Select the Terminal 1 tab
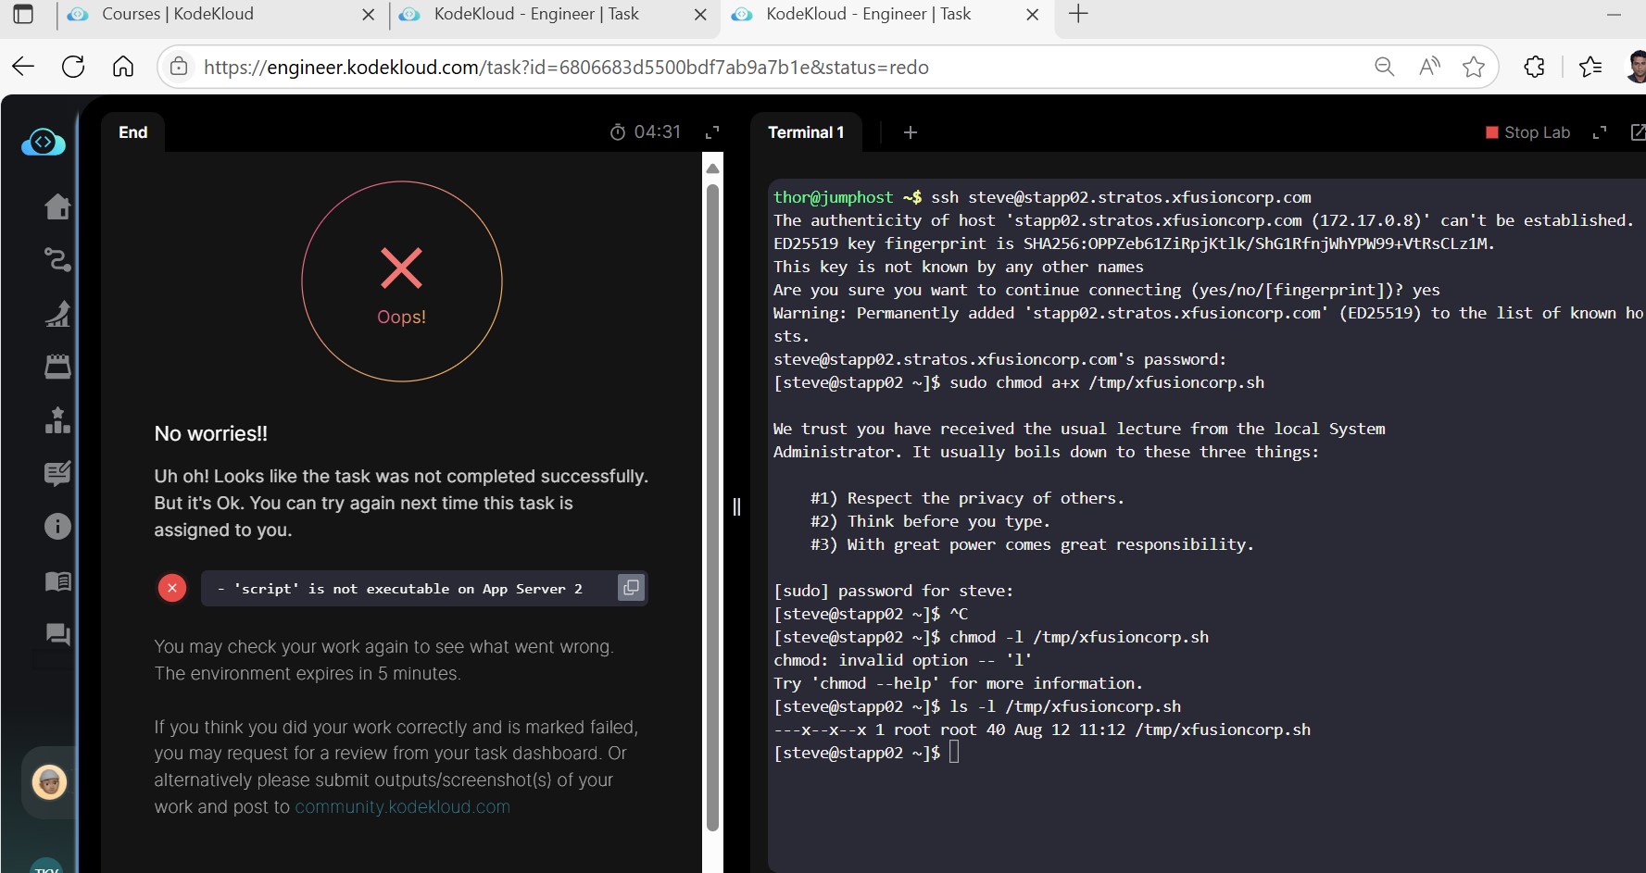1646x873 pixels. [805, 132]
